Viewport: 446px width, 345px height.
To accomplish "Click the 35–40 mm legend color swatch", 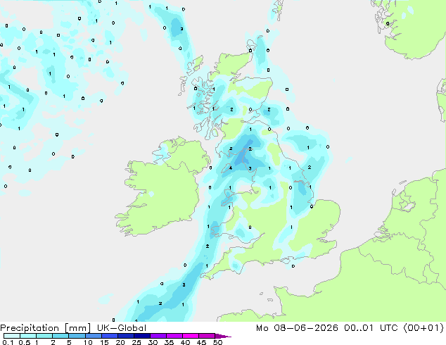I will (174, 336).
